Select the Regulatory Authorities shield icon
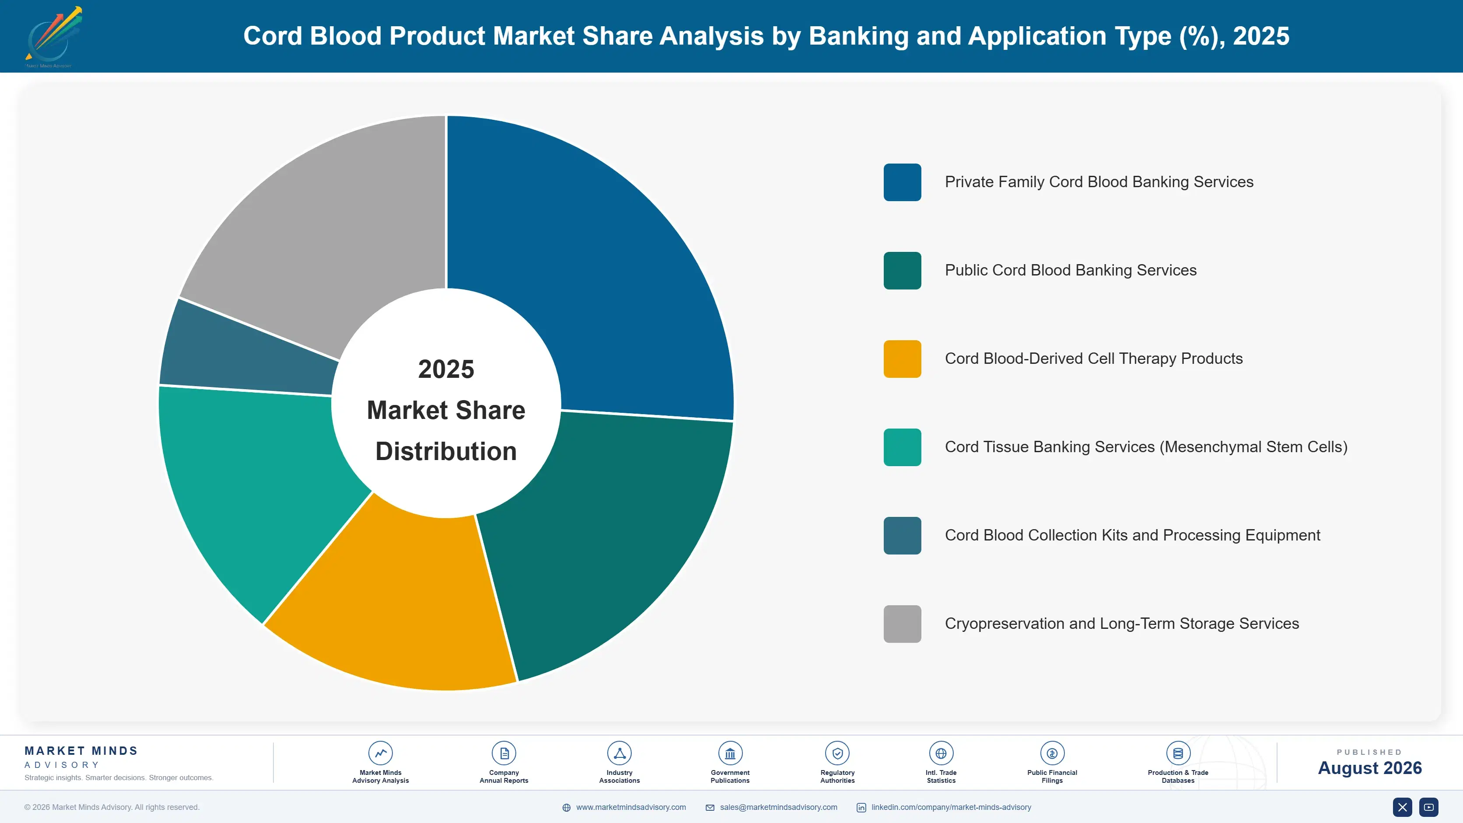1463x823 pixels. click(x=837, y=753)
